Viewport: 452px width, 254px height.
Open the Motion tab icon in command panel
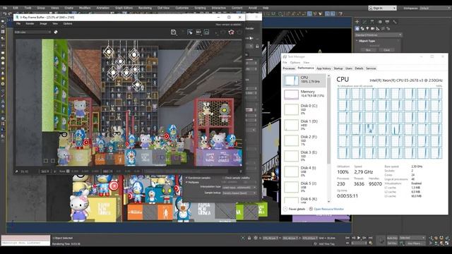tap(380, 22)
